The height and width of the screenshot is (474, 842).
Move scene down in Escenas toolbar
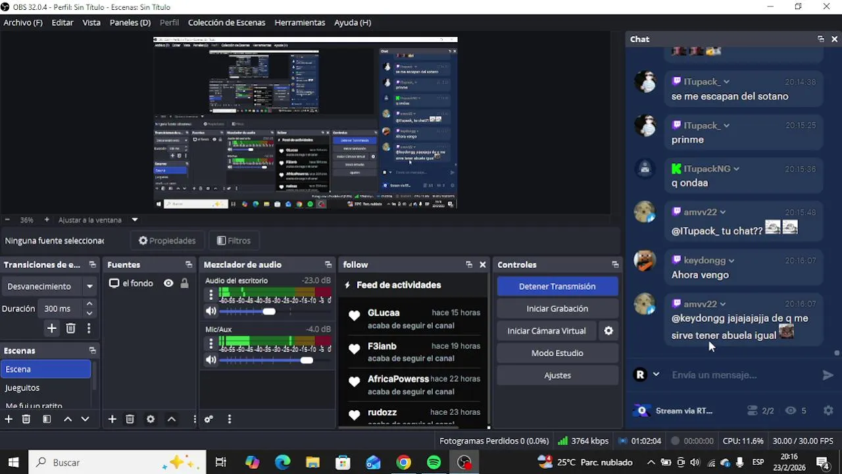click(x=85, y=419)
